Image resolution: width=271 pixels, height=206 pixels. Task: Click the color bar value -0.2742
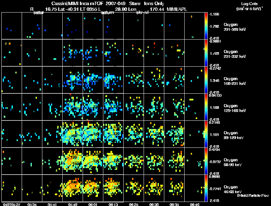pos(215,68)
